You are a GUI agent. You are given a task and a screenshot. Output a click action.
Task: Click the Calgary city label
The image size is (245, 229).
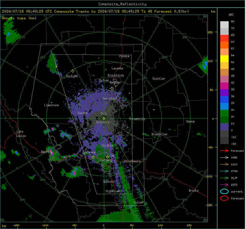pos(106,160)
